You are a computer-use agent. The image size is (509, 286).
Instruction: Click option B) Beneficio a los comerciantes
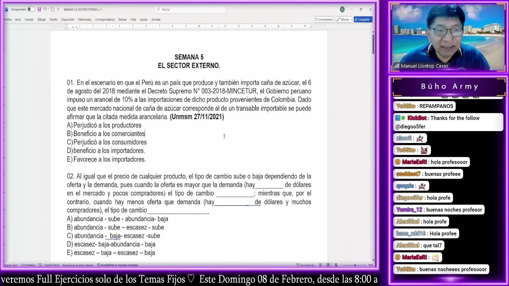click(106, 134)
